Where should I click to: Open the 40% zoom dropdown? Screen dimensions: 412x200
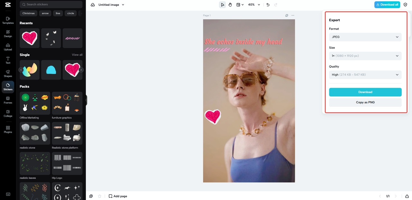(x=254, y=5)
